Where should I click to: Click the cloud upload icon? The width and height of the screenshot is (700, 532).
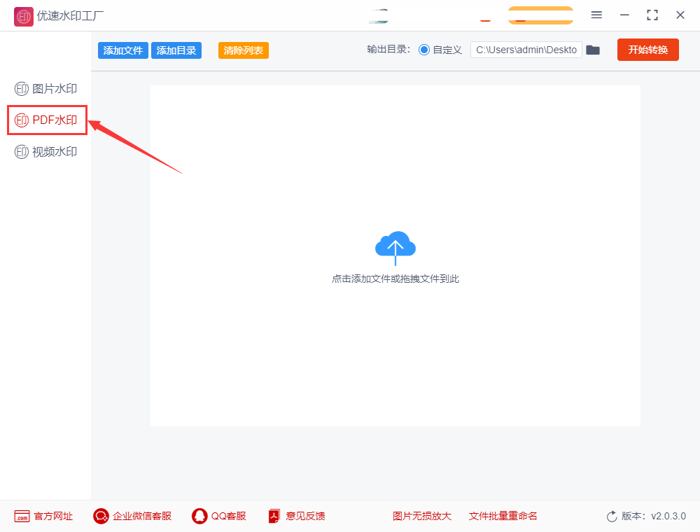(395, 248)
